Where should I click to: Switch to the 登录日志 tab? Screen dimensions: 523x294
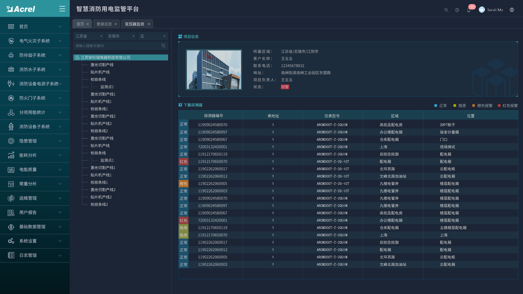(x=104, y=24)
